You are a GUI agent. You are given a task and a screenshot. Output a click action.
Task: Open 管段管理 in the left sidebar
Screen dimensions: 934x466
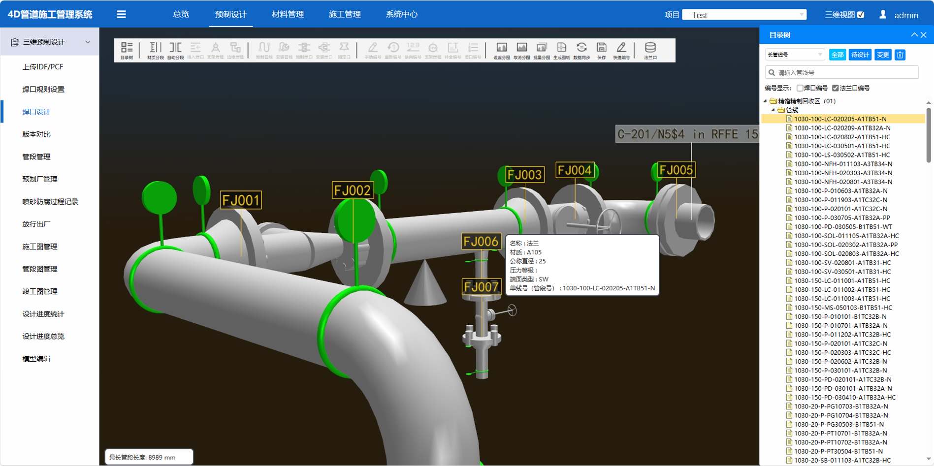click(36, 156)
